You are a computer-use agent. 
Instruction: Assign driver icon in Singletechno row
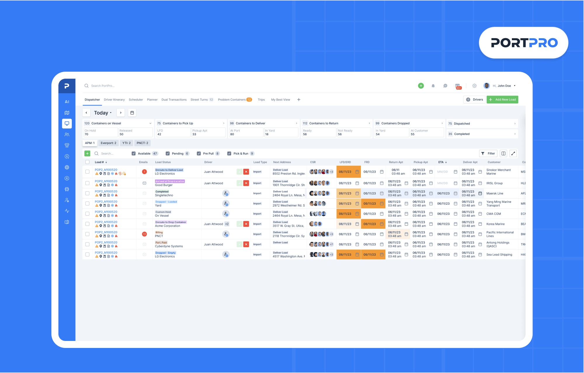click(226, 193)
